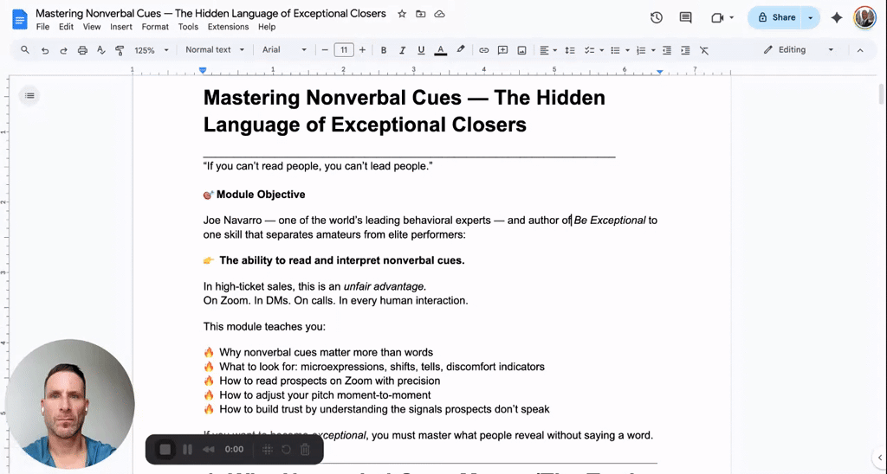
Task: Start a video call with the camera icon
Action: click(x=718, y=17)
